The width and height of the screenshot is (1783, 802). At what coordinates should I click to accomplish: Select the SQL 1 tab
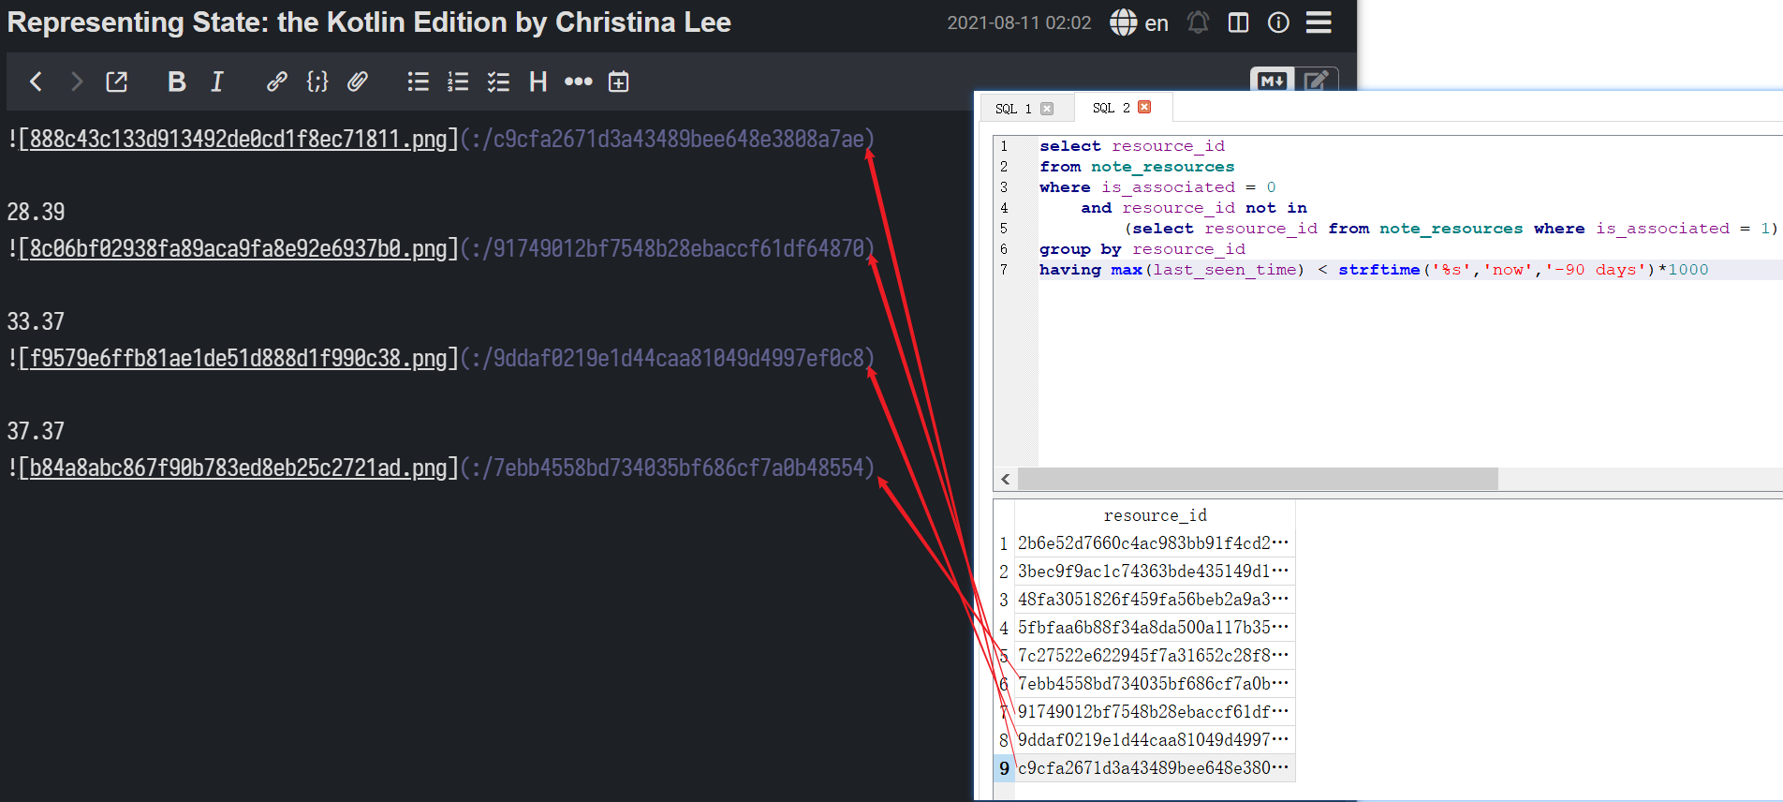pyautogui.click(x=1014, y=109)
